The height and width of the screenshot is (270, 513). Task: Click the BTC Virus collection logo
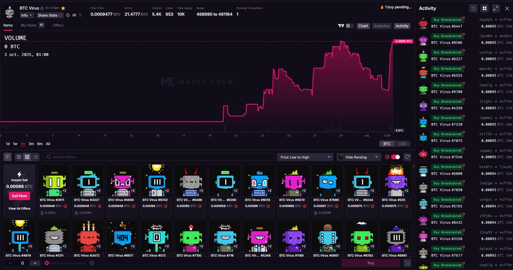click(x=9, y=12)
